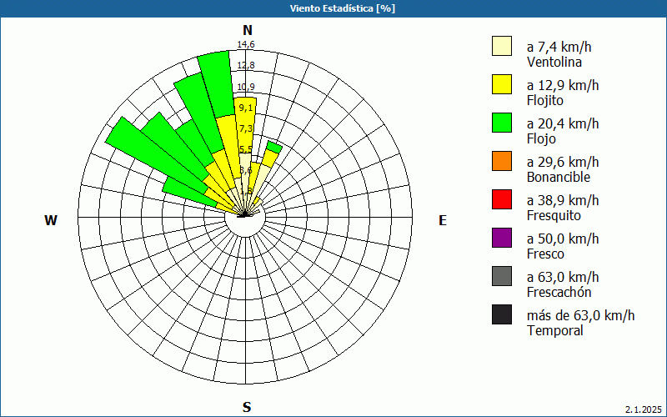Click the 'Ventolina' legend label
Viewport: 667px width, 417px height.
(554, 62)
